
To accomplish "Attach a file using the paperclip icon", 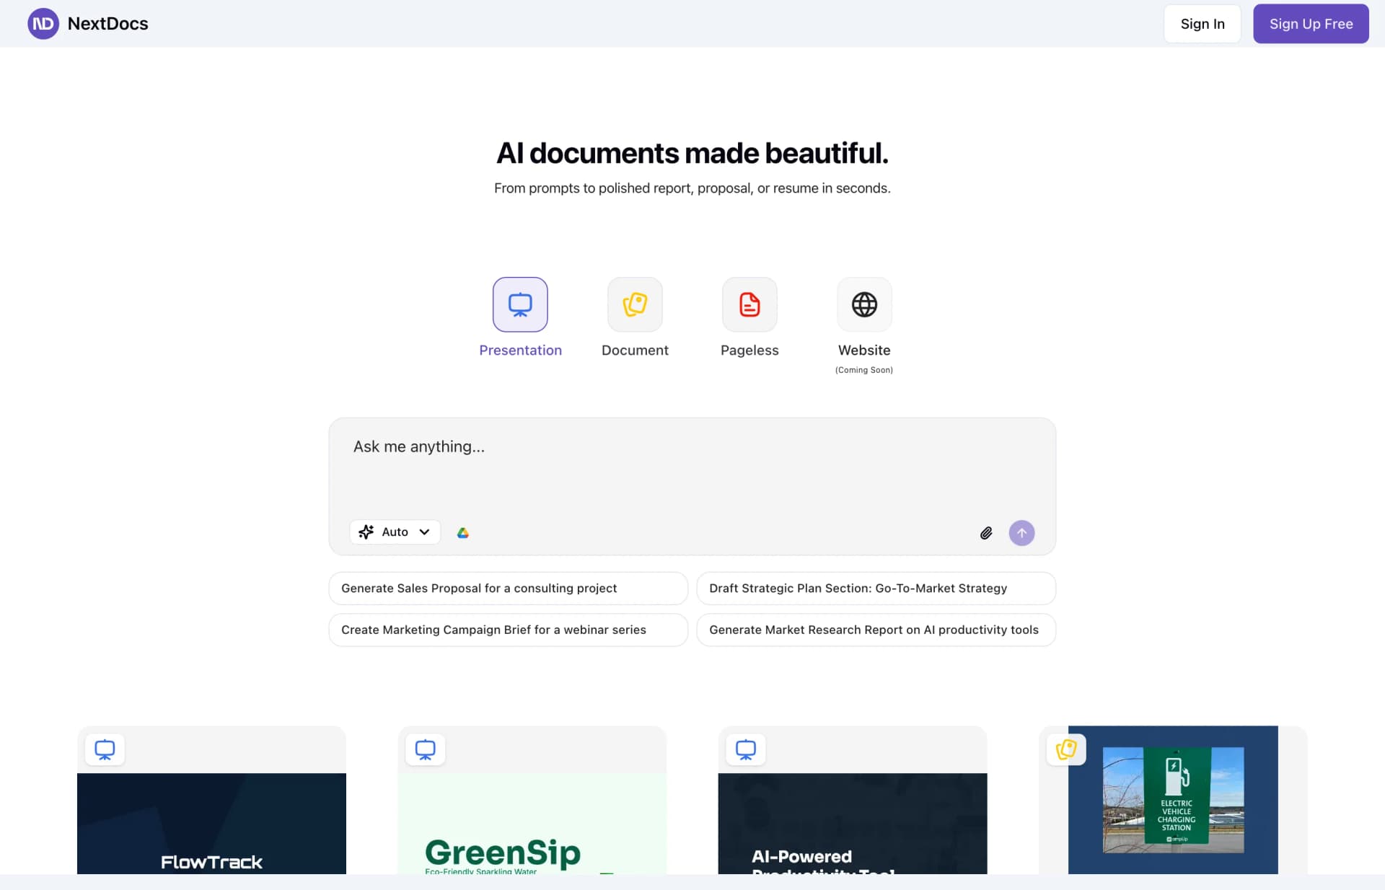I will coord(986,532).
